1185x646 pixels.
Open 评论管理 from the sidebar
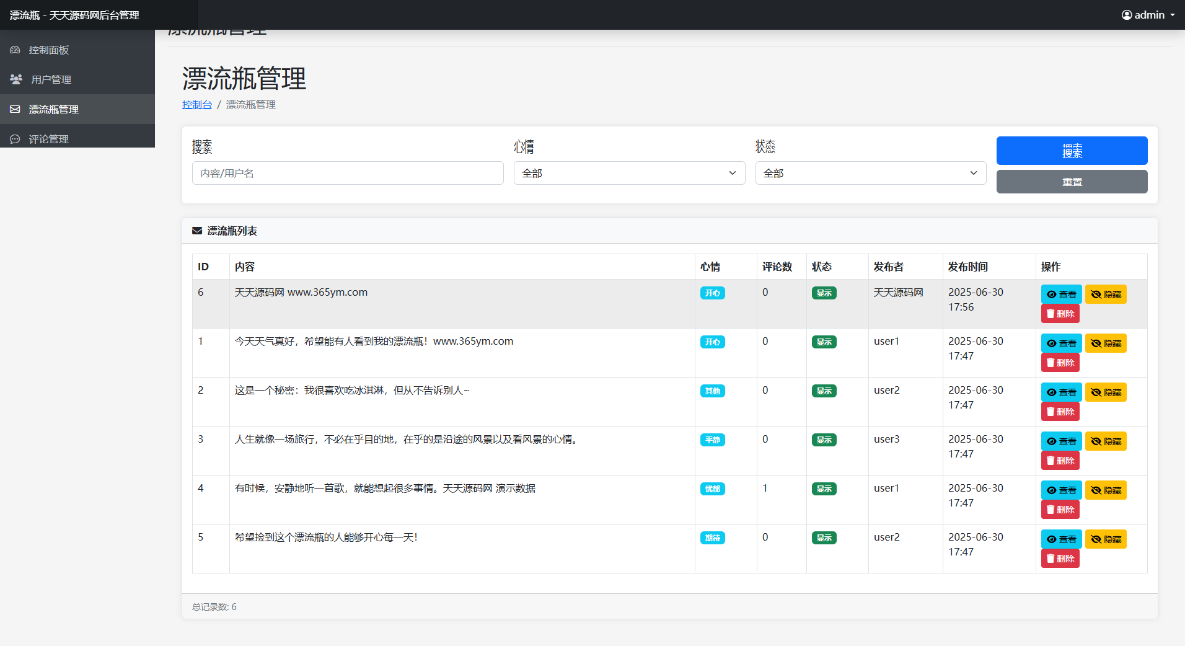[48, 139]
